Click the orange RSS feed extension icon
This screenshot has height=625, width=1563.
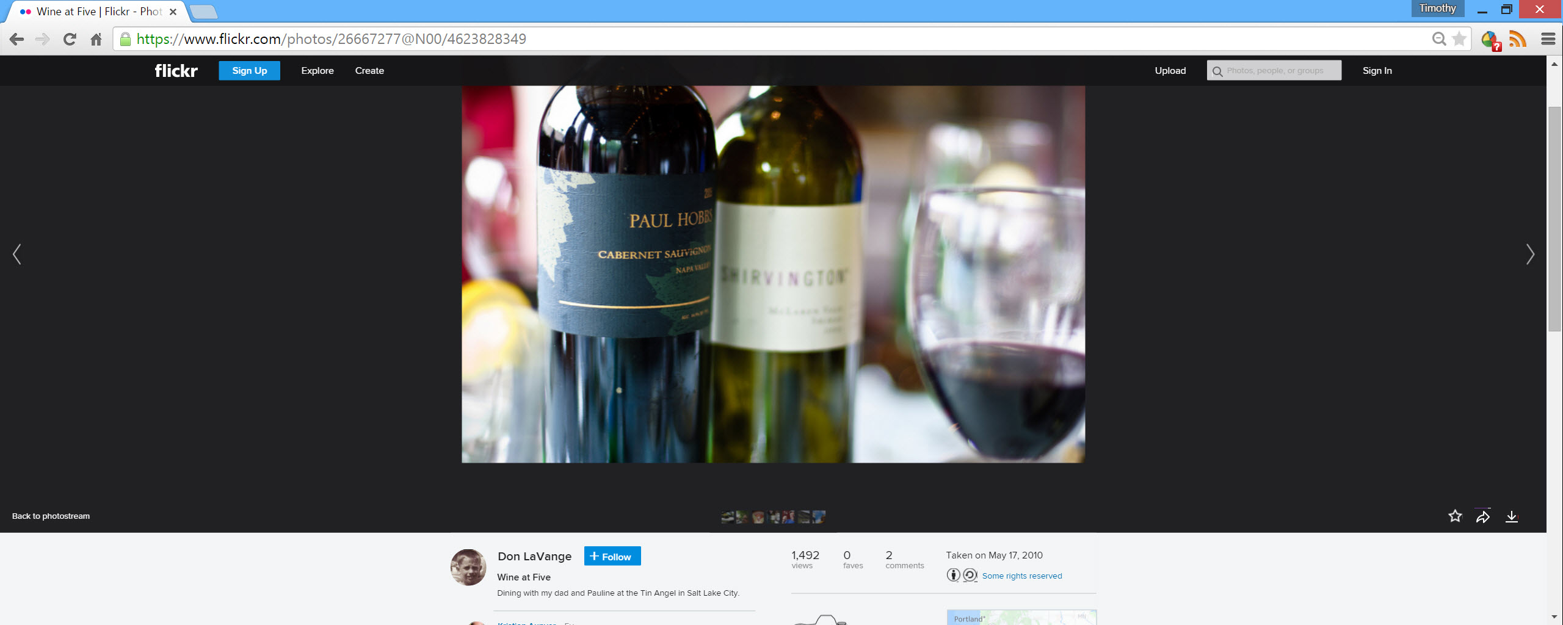point(1518,39)
